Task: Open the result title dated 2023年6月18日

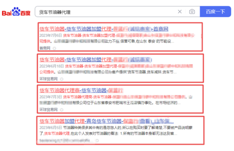Action: (96, 60)
